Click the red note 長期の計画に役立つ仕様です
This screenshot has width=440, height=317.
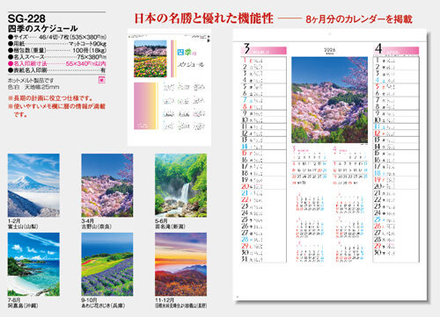pyautogui.click(x=50, y=98)
